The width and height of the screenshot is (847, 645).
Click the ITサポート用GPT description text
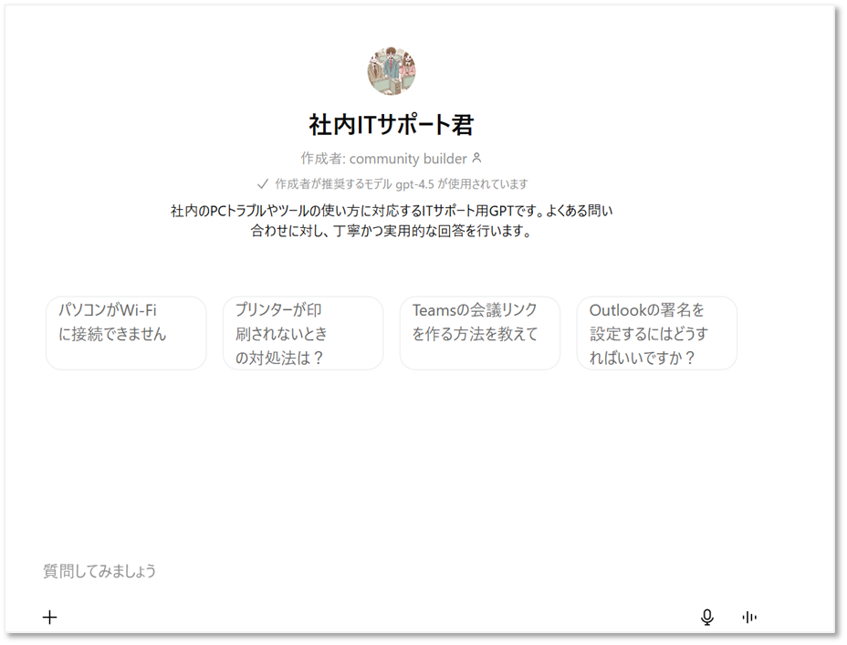392,220
